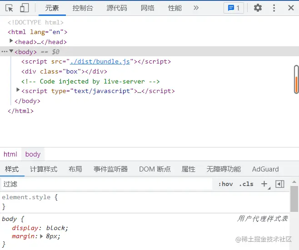Open the ./dist/bundle.js link
The image size is (299, 250).
(x=100, y=62)
